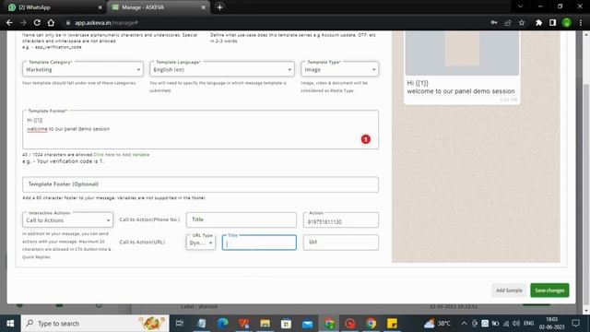Click the preview image placeholder thumbnail
The image size is (590, 332).
tap(462, 53)
